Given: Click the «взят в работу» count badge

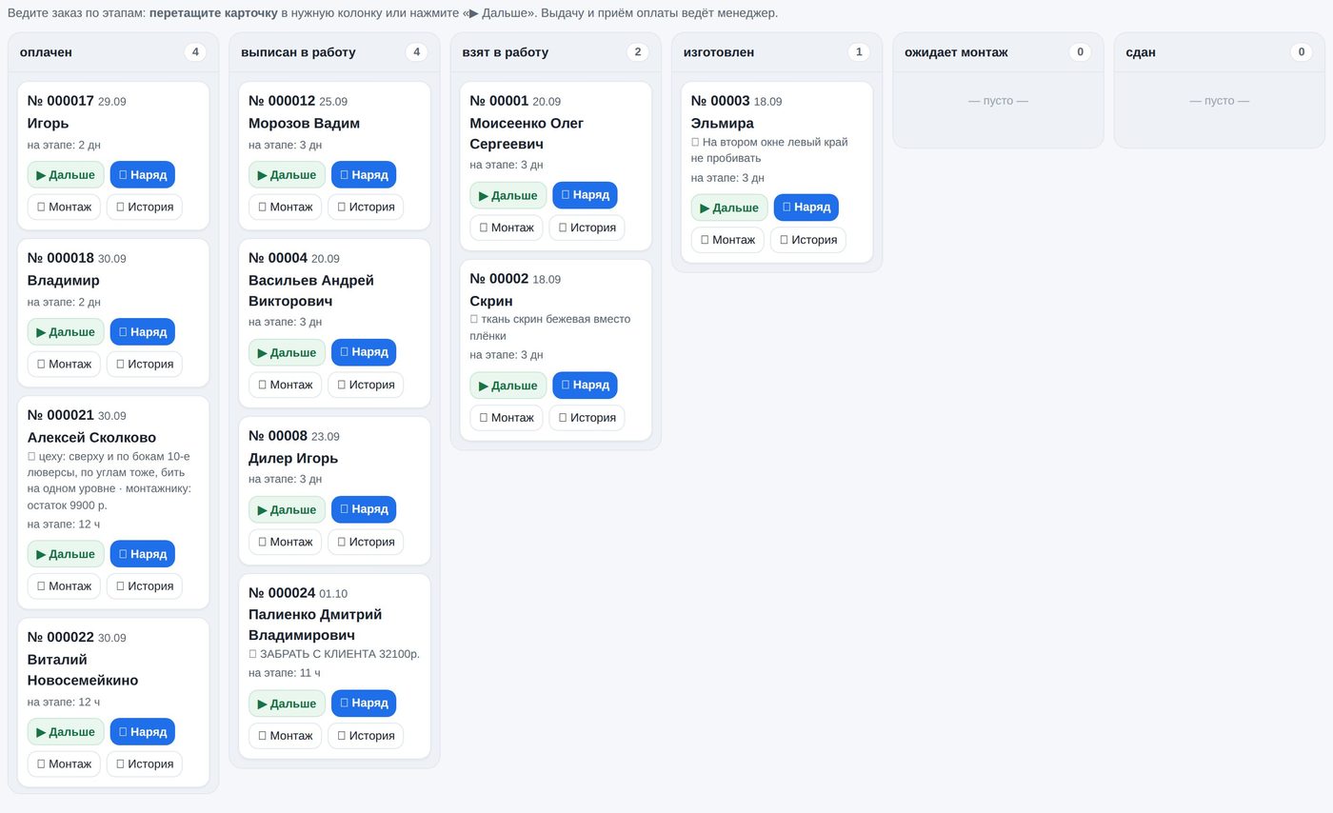Looking at the screenshot, I should coord(638,52).
